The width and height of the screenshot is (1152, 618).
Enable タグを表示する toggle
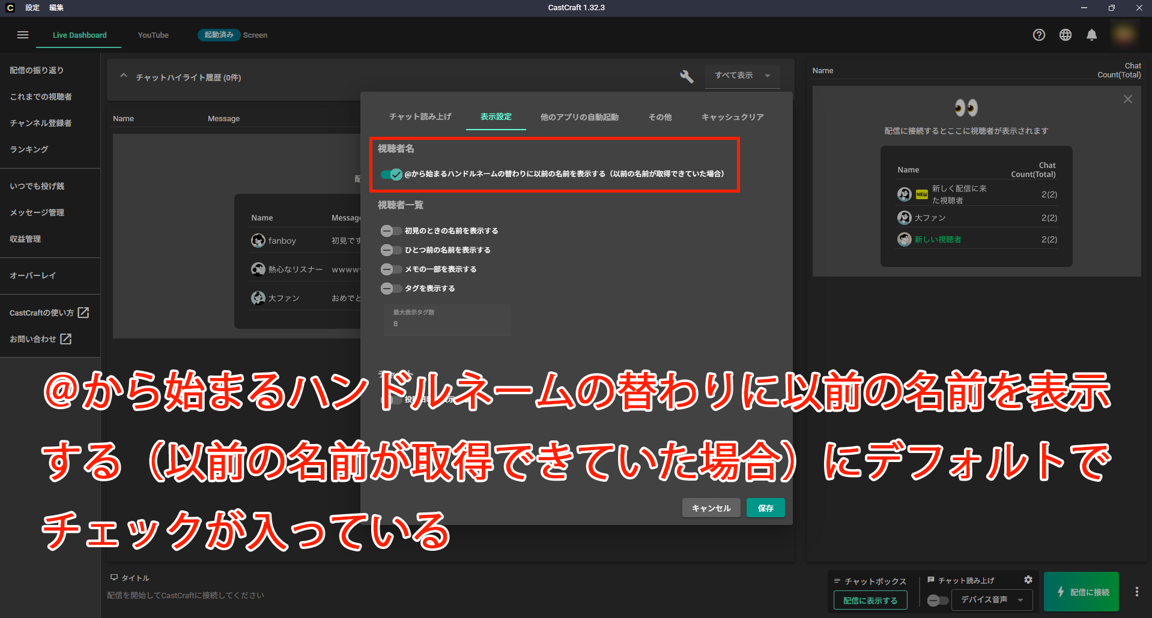[391, 288]
